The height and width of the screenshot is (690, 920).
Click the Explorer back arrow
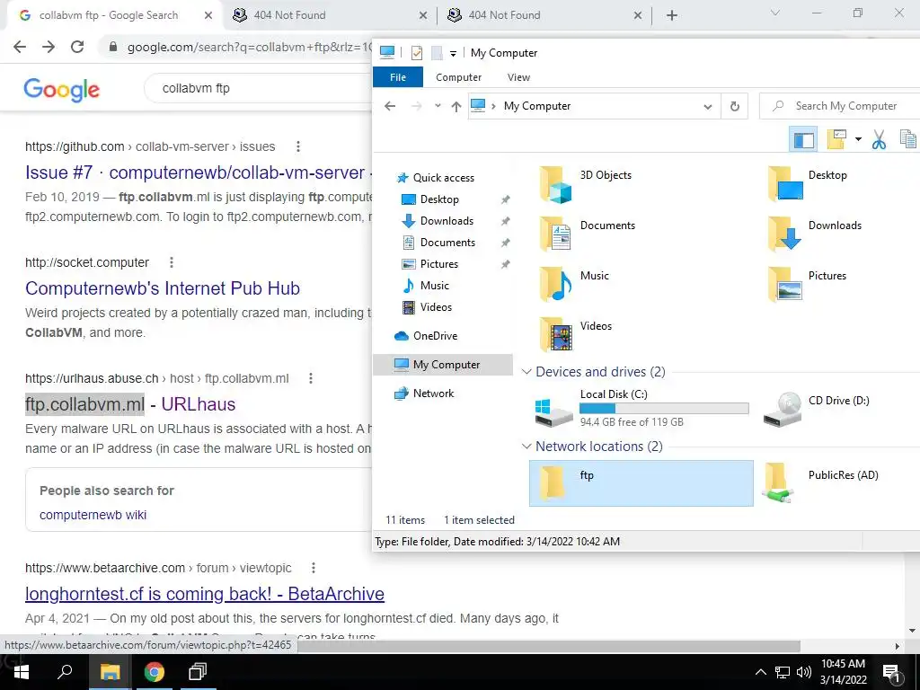click(x=390, y=106)
